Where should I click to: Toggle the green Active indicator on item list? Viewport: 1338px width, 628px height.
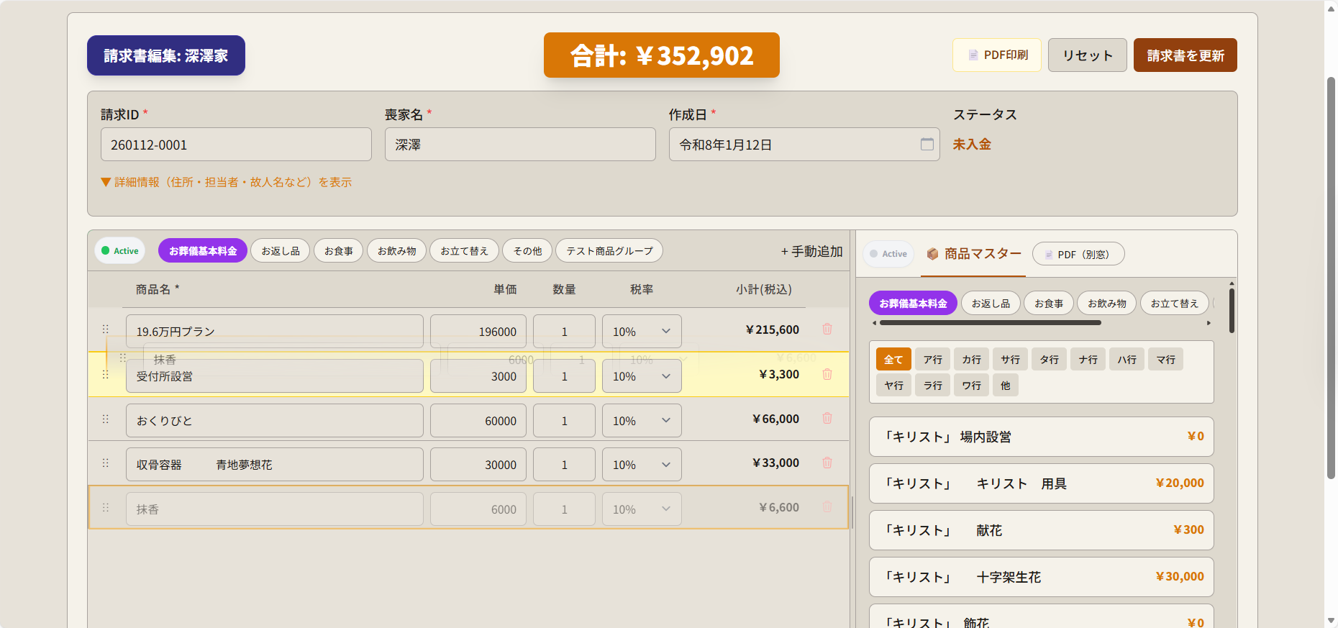(120, 251)
